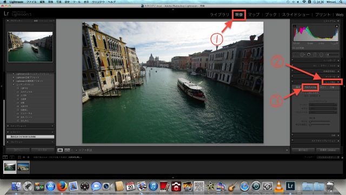The image size is (346, 195).
Task: Add new collection with plus icon
Action: pos(52,142)
